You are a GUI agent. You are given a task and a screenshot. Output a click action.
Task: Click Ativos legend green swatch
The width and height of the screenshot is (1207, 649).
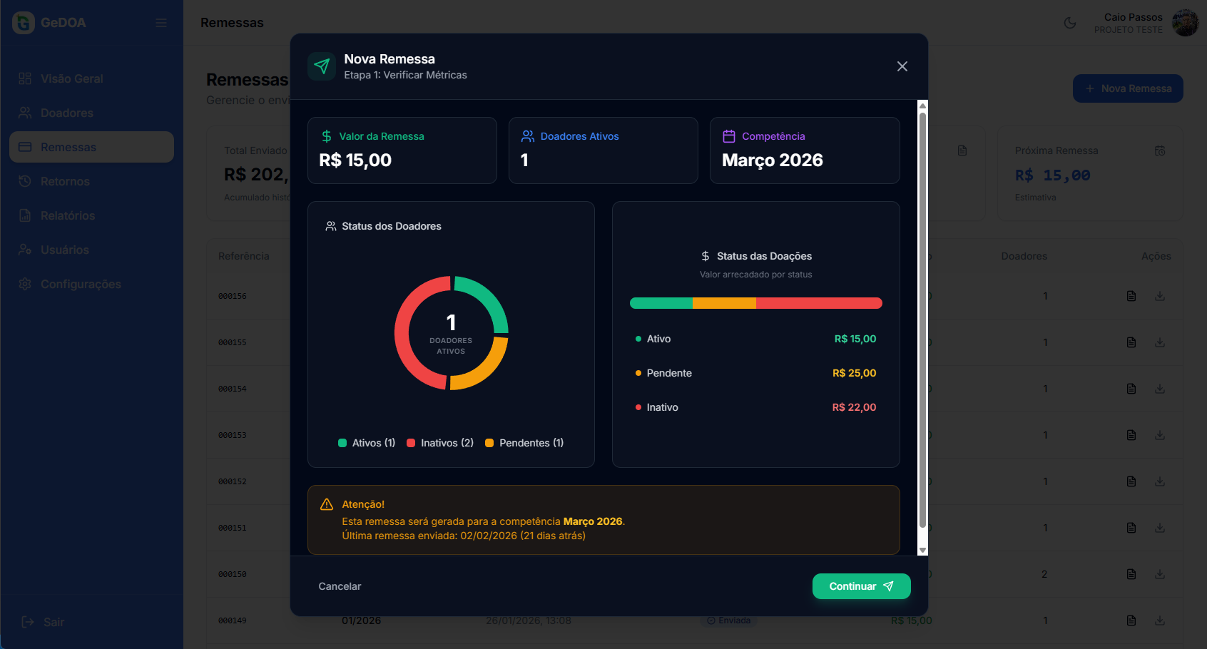pyautogui.click(x=342, y=443)
